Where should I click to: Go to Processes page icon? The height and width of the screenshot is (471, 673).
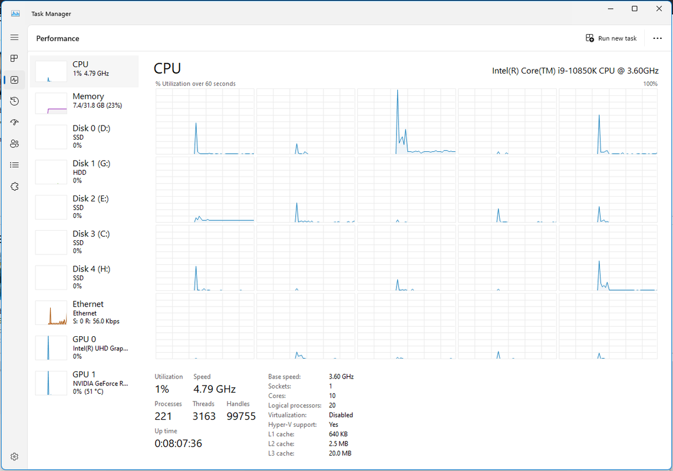tap(14, 58)
